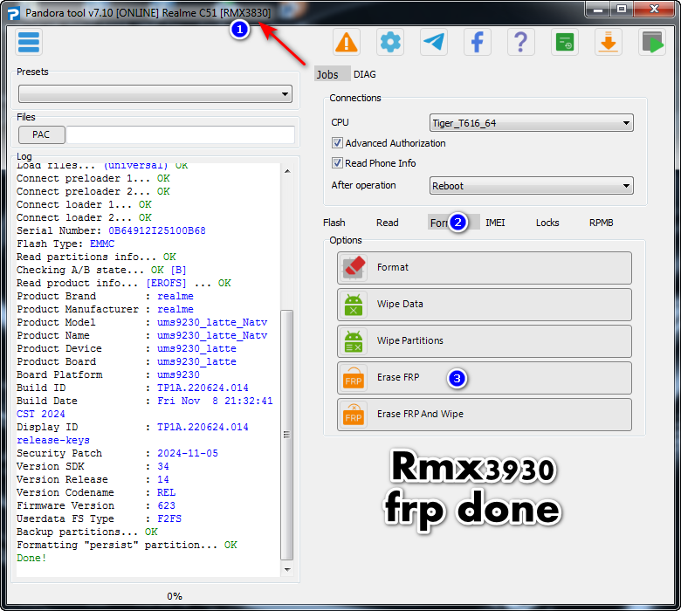Click Product Manufacturer value realme

coord(175,309)
